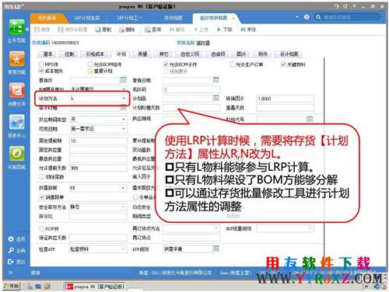Viewport: 389px width, 292px height.
Task: Click the 保存并新增 toolbar icon
Action: coord(61,30)
